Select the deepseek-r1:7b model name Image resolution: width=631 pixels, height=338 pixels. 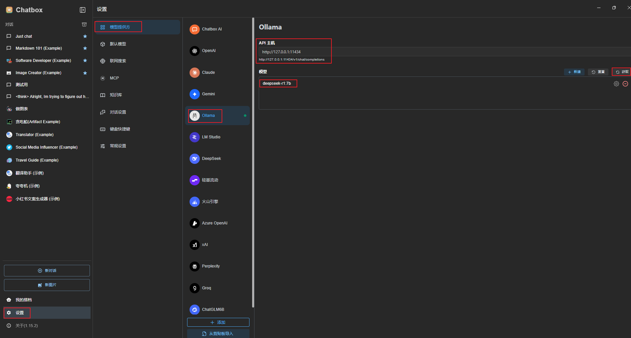click(277, 83)
